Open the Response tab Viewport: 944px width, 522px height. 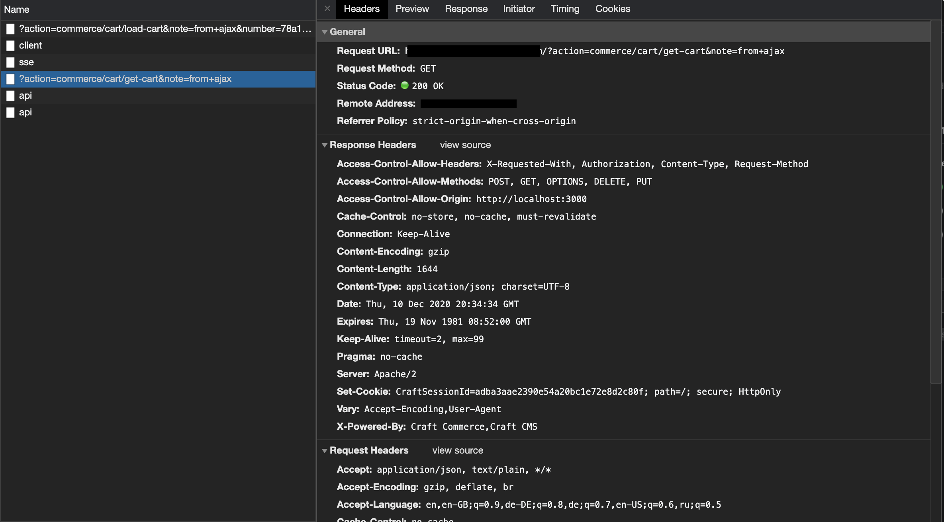[x=466, y=9]
